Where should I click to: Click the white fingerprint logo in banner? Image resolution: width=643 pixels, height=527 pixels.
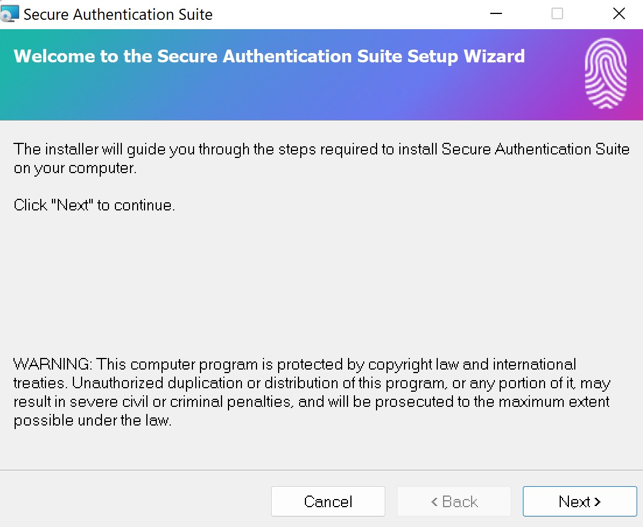coord(606,73)
